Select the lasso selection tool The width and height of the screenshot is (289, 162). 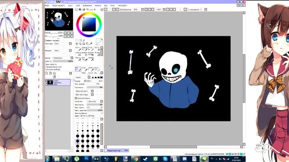(x=80, y=40)
